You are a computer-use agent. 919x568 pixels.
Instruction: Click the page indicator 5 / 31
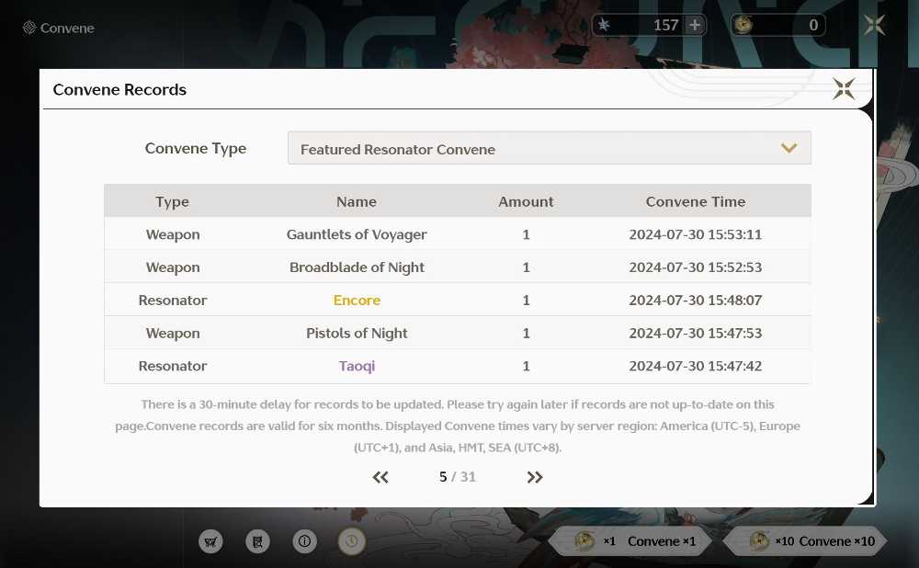pos(457,477)
